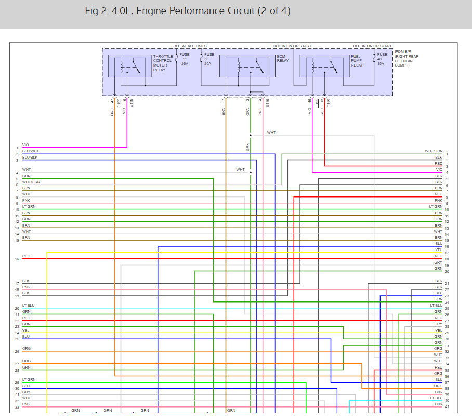The width and height of the screenshot is (472, 420).
Task: Click the LT BLU label at right pin 25
Action: 436,305
